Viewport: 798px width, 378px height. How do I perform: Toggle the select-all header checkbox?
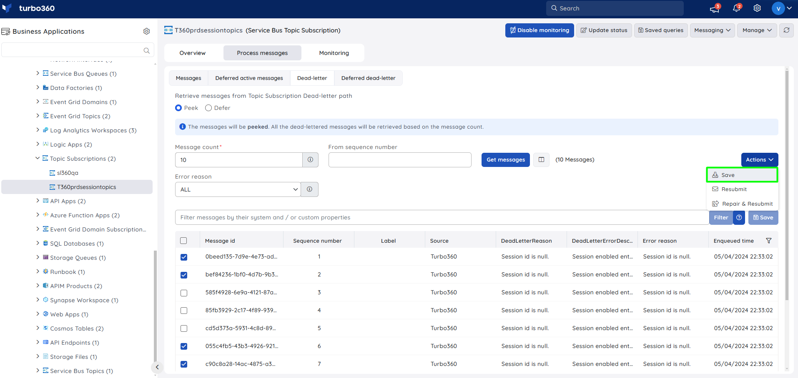183,241
